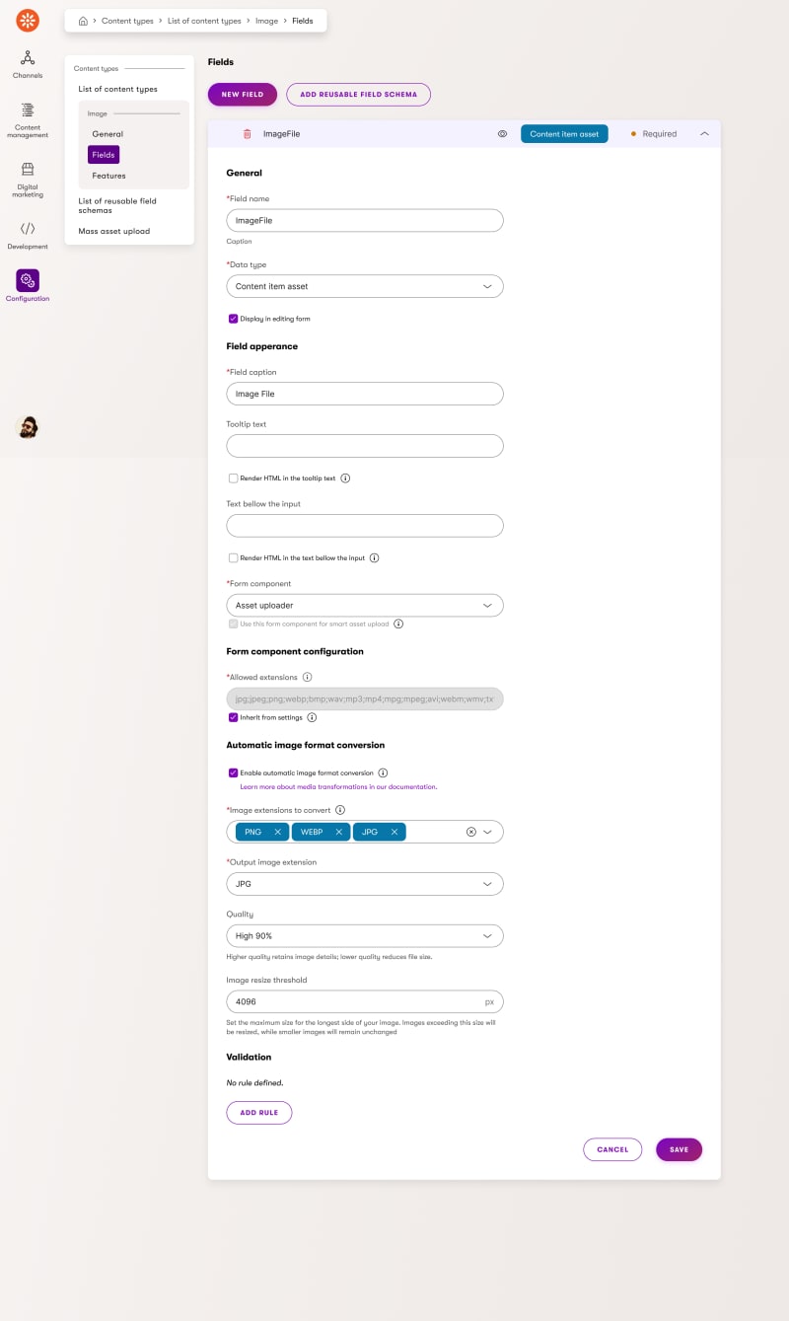This screenshot has height=1321, width=789.
Task: Delete the ImageFile field via trash icon
Action: point(248,133)
